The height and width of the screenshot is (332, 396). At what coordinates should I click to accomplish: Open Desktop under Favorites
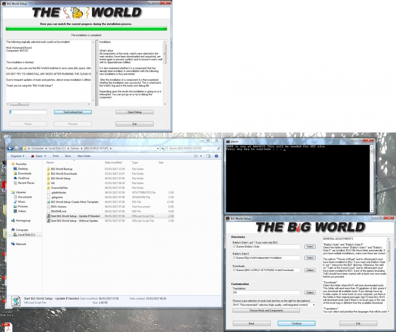[x=23, y=169]
